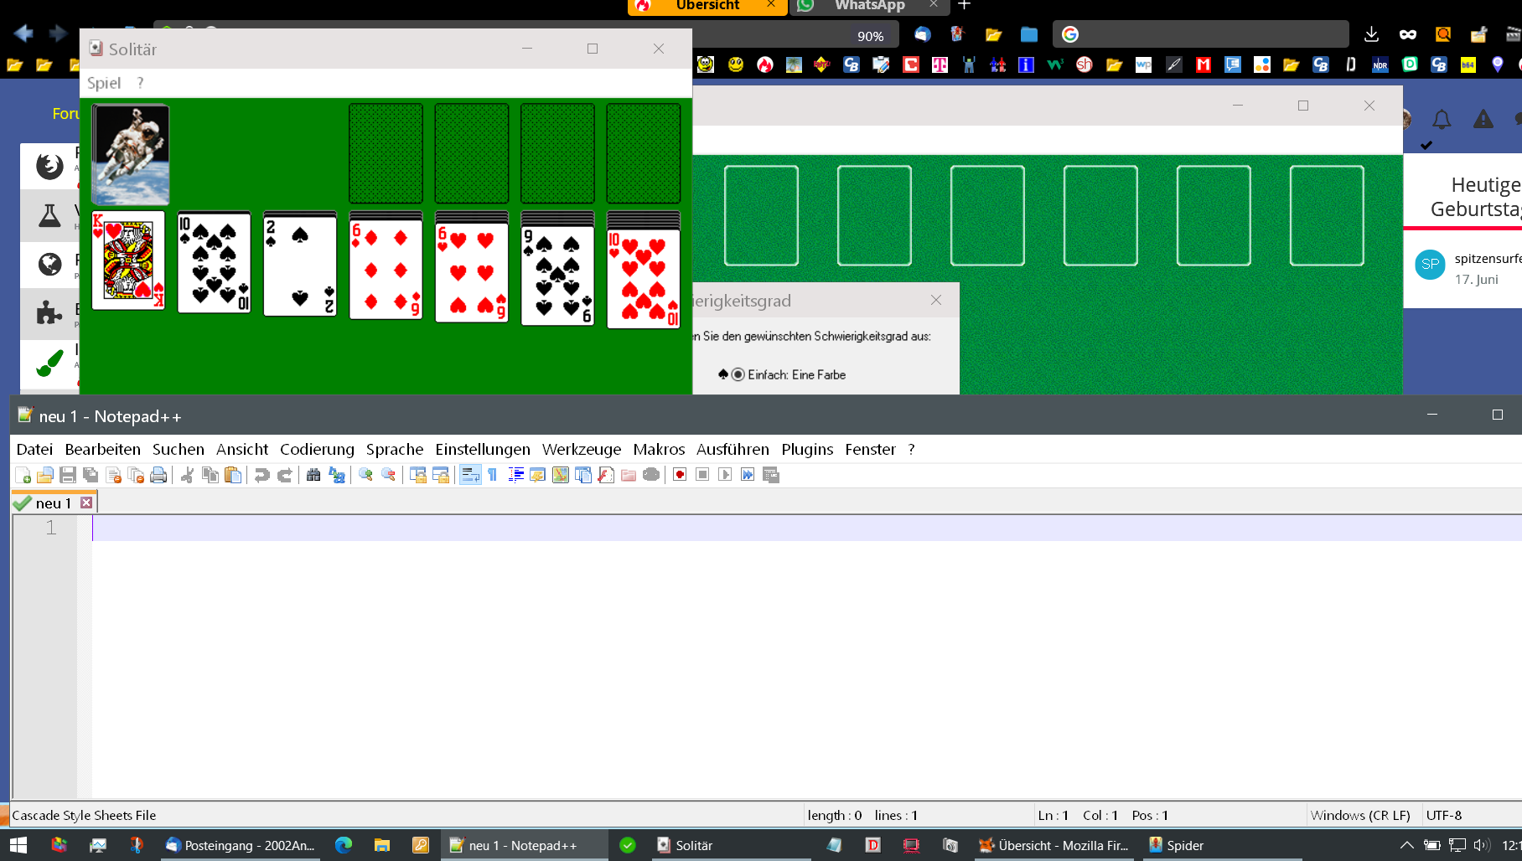The image size is (1522, 861).
Task: Open the Codierung menu
Action: point(317,450)
